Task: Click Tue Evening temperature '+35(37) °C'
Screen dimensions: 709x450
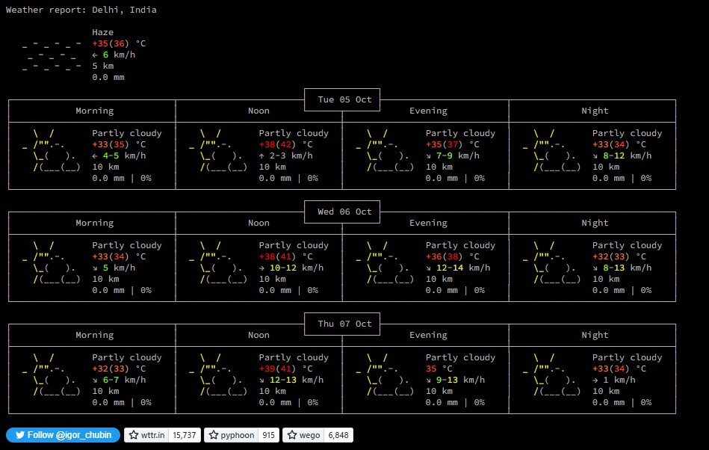Action: (x=453, y=144)
